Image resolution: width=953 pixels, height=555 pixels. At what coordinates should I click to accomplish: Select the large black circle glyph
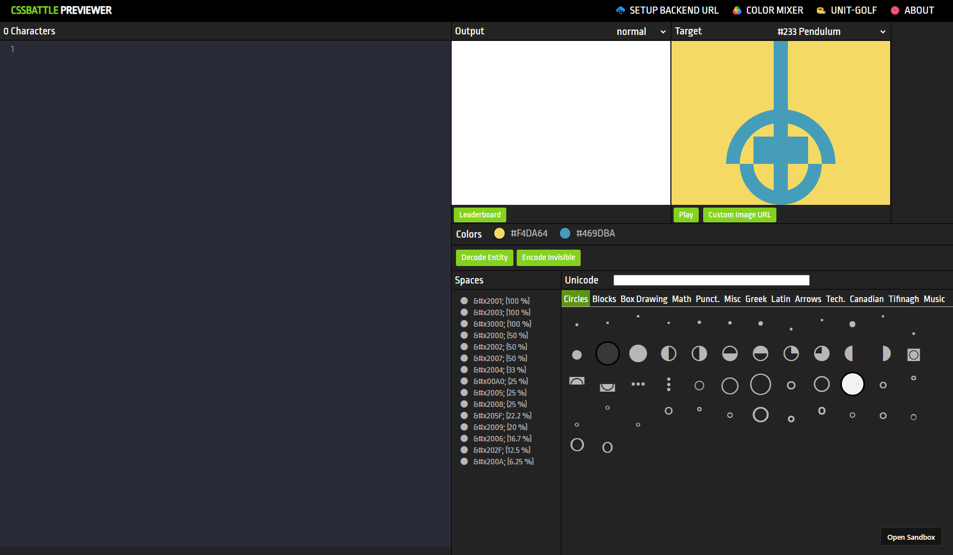coord(607,353)
